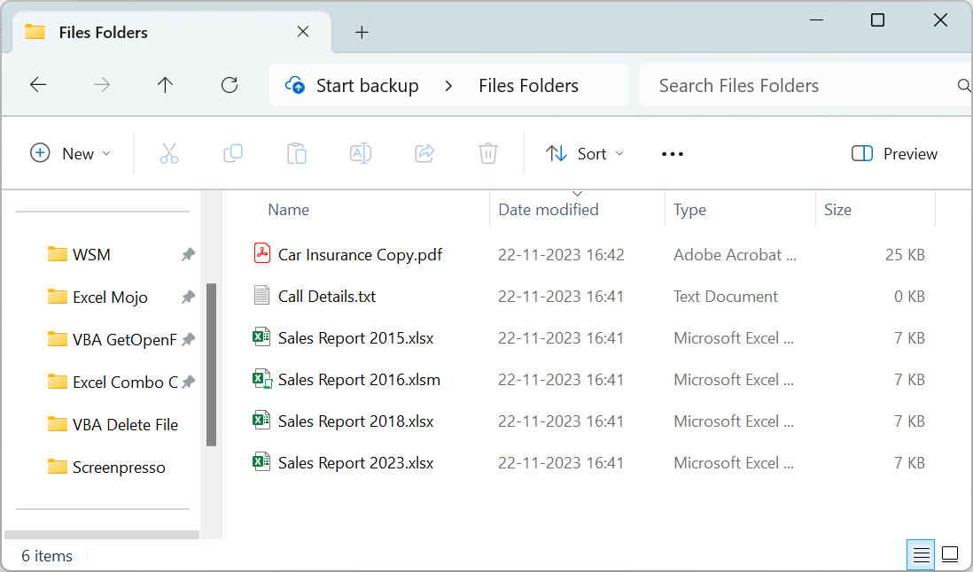973x572 pixels.
Task: Click the Paste clipboard icon
Action: 297,153
